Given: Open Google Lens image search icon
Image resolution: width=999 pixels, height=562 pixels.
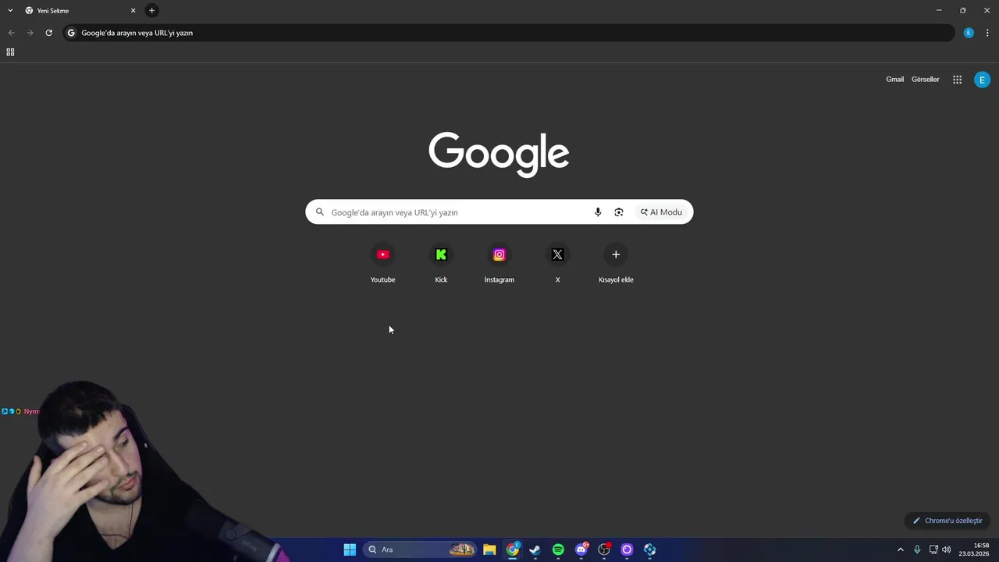Looking at the screenshot, I should coord(619,212).
